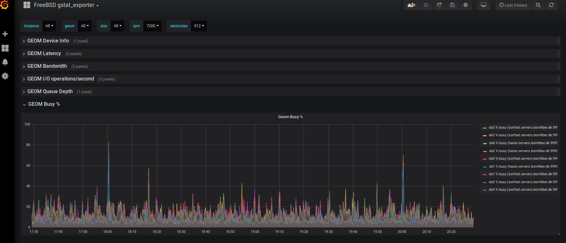This screenshot has width=566, height=243.
Task: Cycle view mode with monitor icon
Action: (x=483, y=5)
